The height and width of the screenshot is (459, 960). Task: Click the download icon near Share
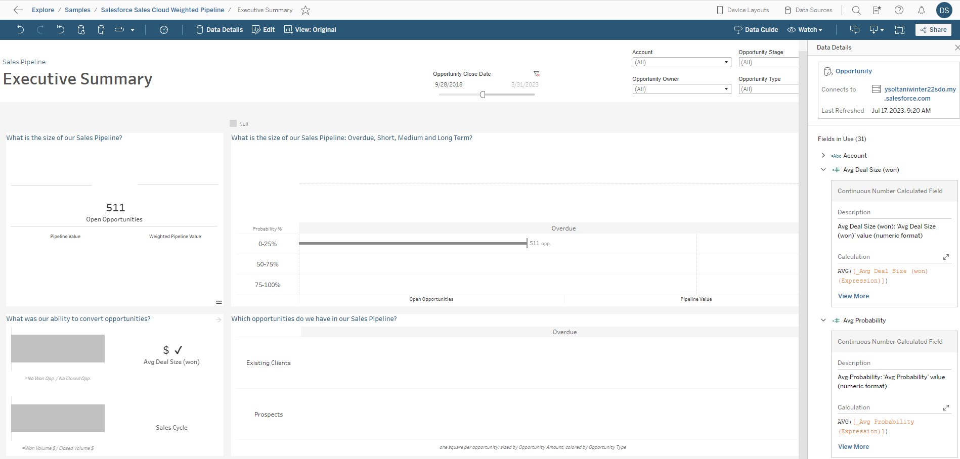click(x=874, y=29)
